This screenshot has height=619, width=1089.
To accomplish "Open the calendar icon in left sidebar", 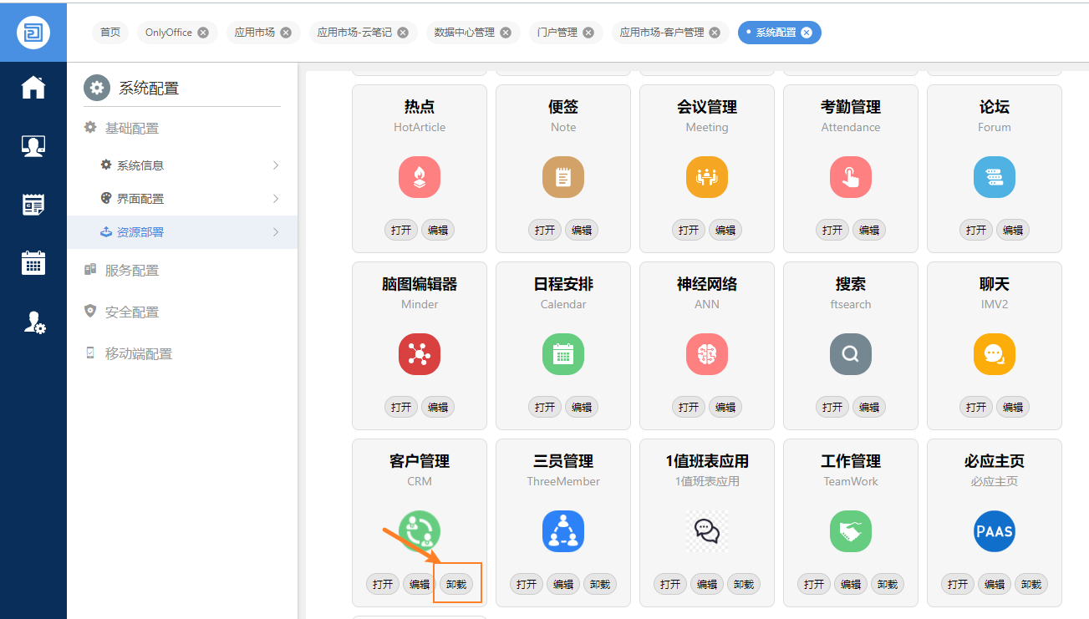I will coord(33,262).
